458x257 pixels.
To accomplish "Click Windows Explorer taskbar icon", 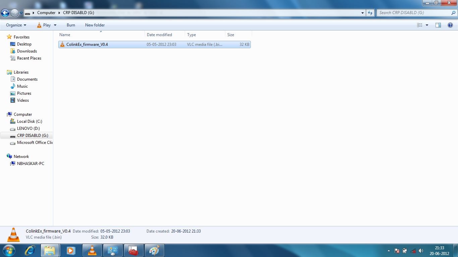I will pos(50,250).
